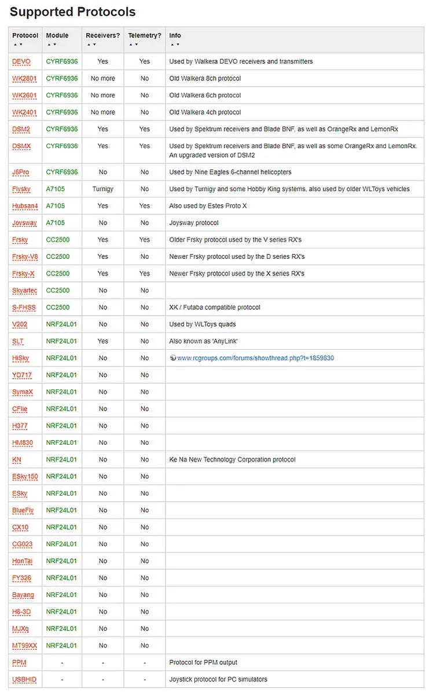The width and height of the screenshot is (434, 692).
Task: Click the Telemetry? column header
Action: pos(145,36)
